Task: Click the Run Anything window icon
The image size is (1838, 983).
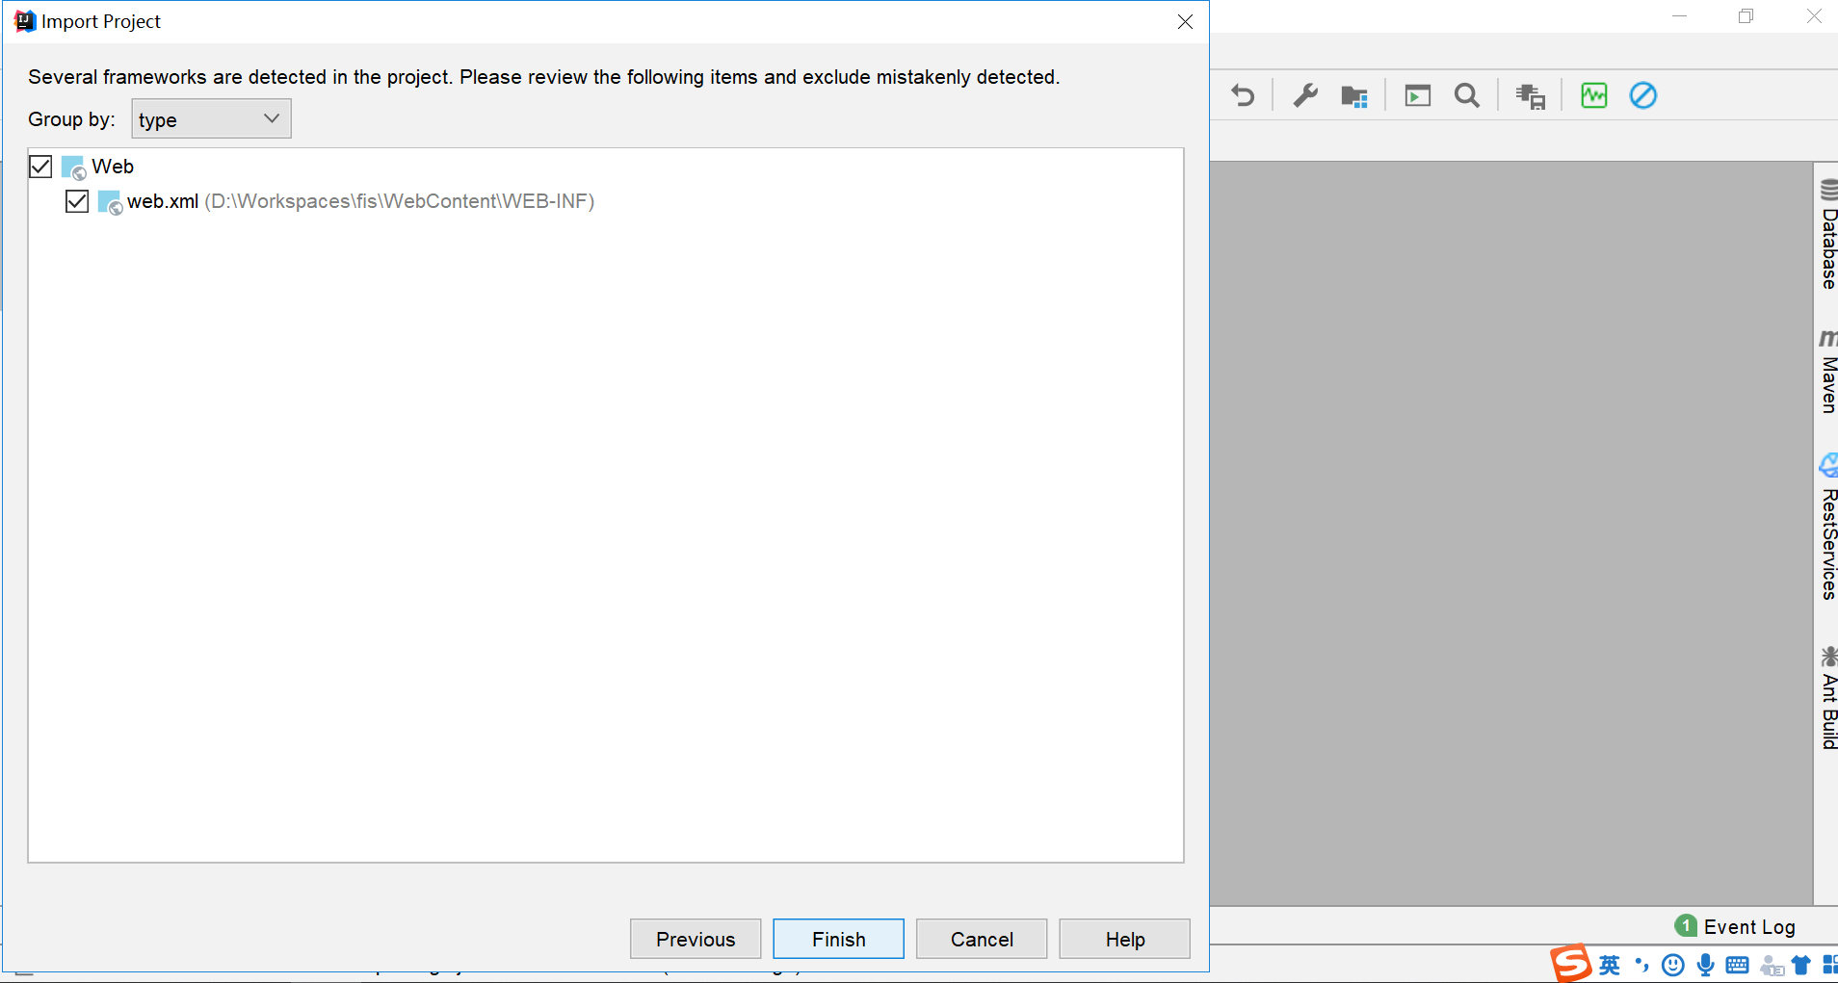Action: click(x=1418, y=95)
